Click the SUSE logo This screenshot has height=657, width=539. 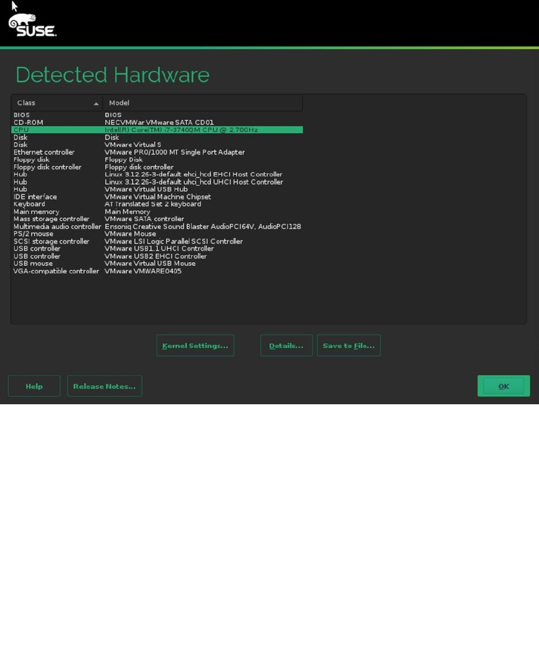[x=33, y=25]
